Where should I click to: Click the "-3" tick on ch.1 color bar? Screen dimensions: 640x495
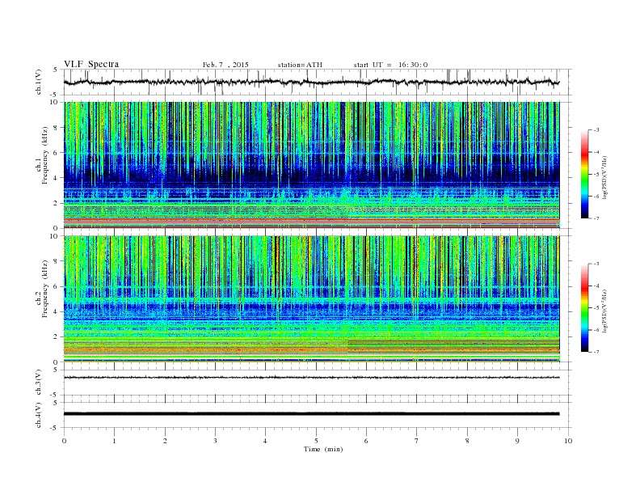596,130
